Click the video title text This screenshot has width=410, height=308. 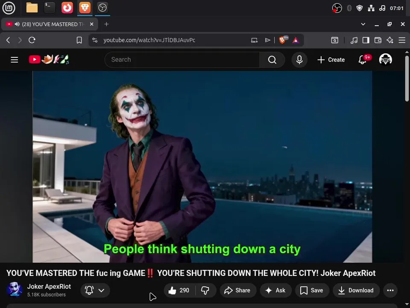(x=191, y=273)
